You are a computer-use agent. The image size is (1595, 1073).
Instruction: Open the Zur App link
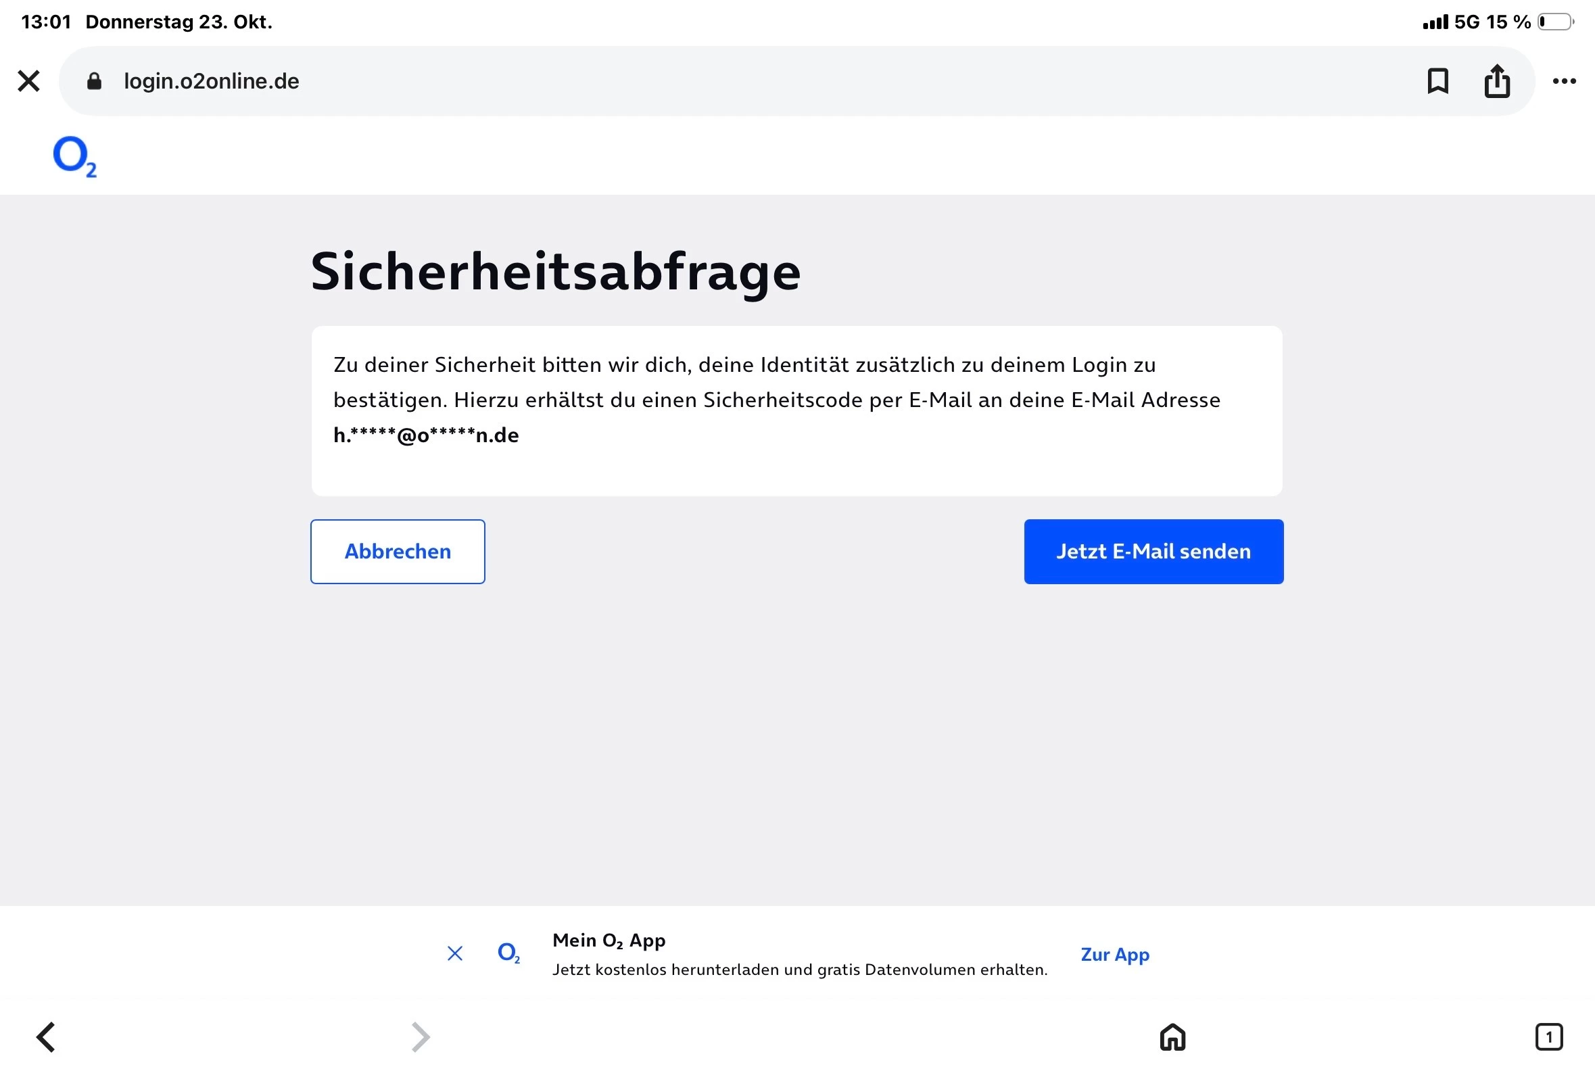point(1115,954)
